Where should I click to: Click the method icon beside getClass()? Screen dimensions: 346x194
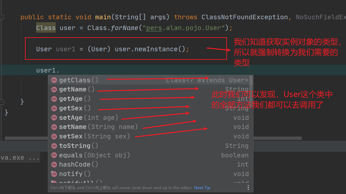(x=54, y=80)
